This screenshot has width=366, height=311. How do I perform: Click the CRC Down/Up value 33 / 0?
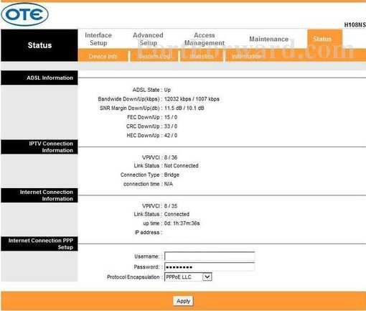tap(171, 126)
